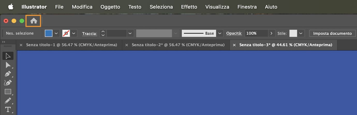Image resolution: width=357 pixels, height=115 pixels.
Task: Click the opacity 100% input field
Action: [x=256, y=33]
